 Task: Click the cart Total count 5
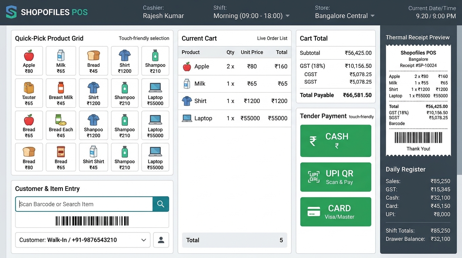pyautogui.click(x=281, y=240)
